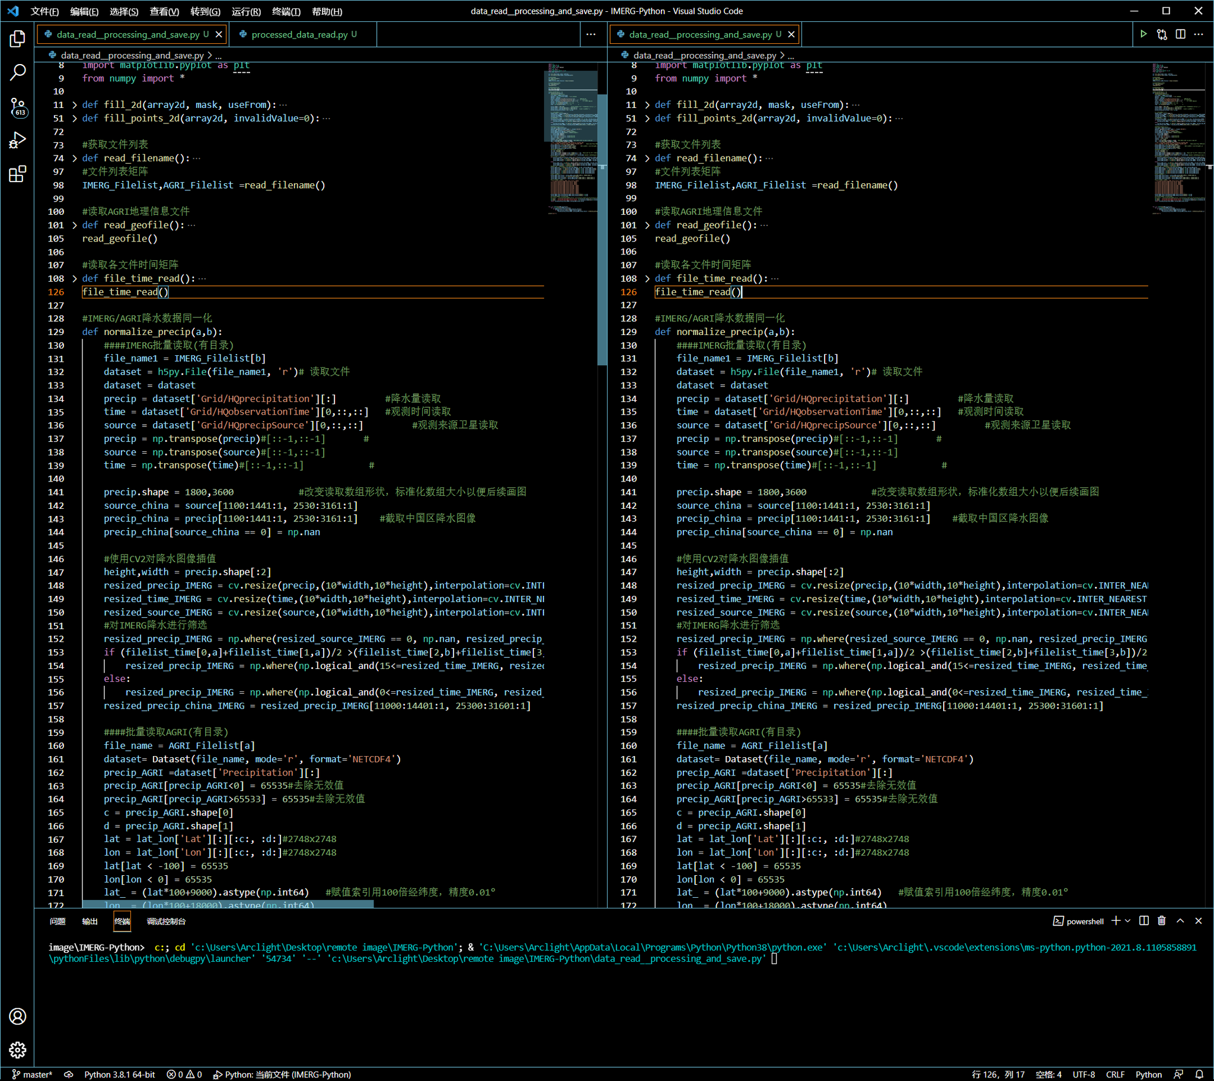Image resolution: width=1214 pixels, height=1081 pixels.
Task: Toggle maximize panel with the chevron icon
Action: tap(1181, 920)
